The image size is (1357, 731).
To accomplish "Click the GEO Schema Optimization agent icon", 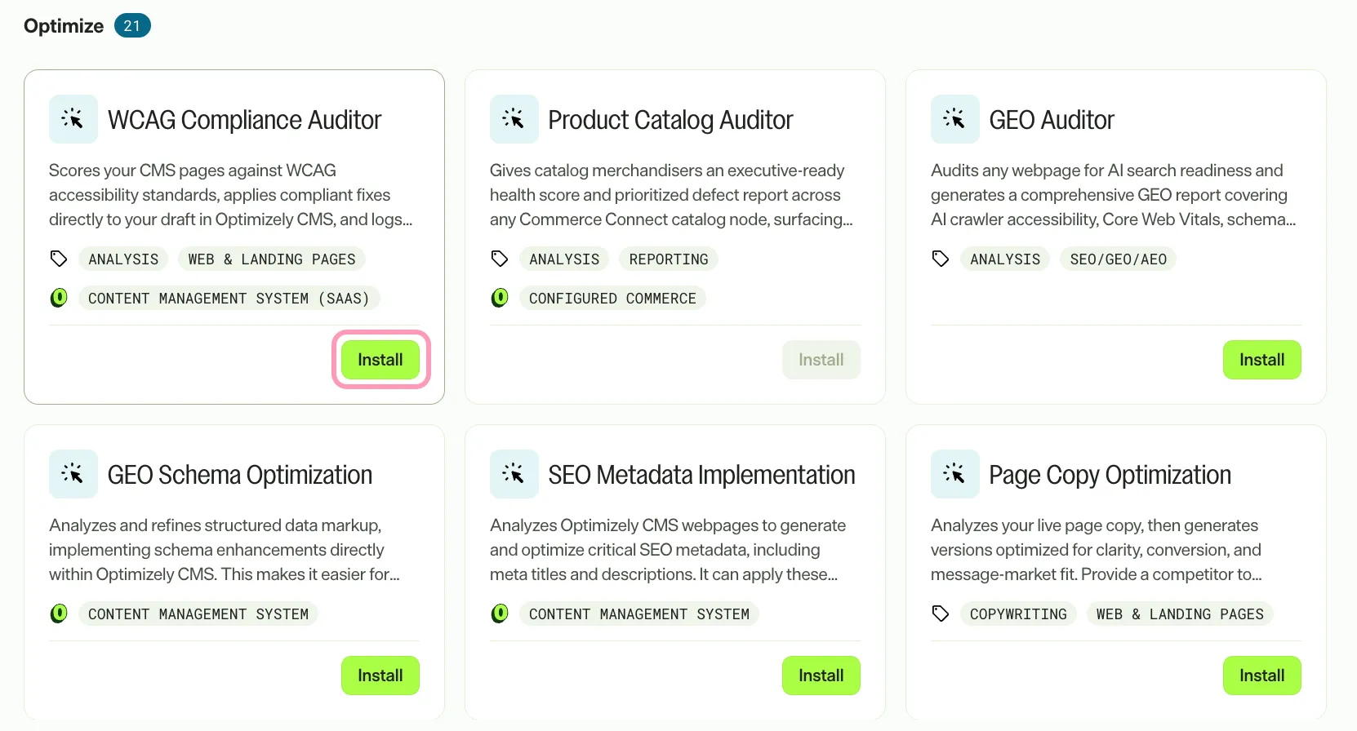I will pos(73,474).
